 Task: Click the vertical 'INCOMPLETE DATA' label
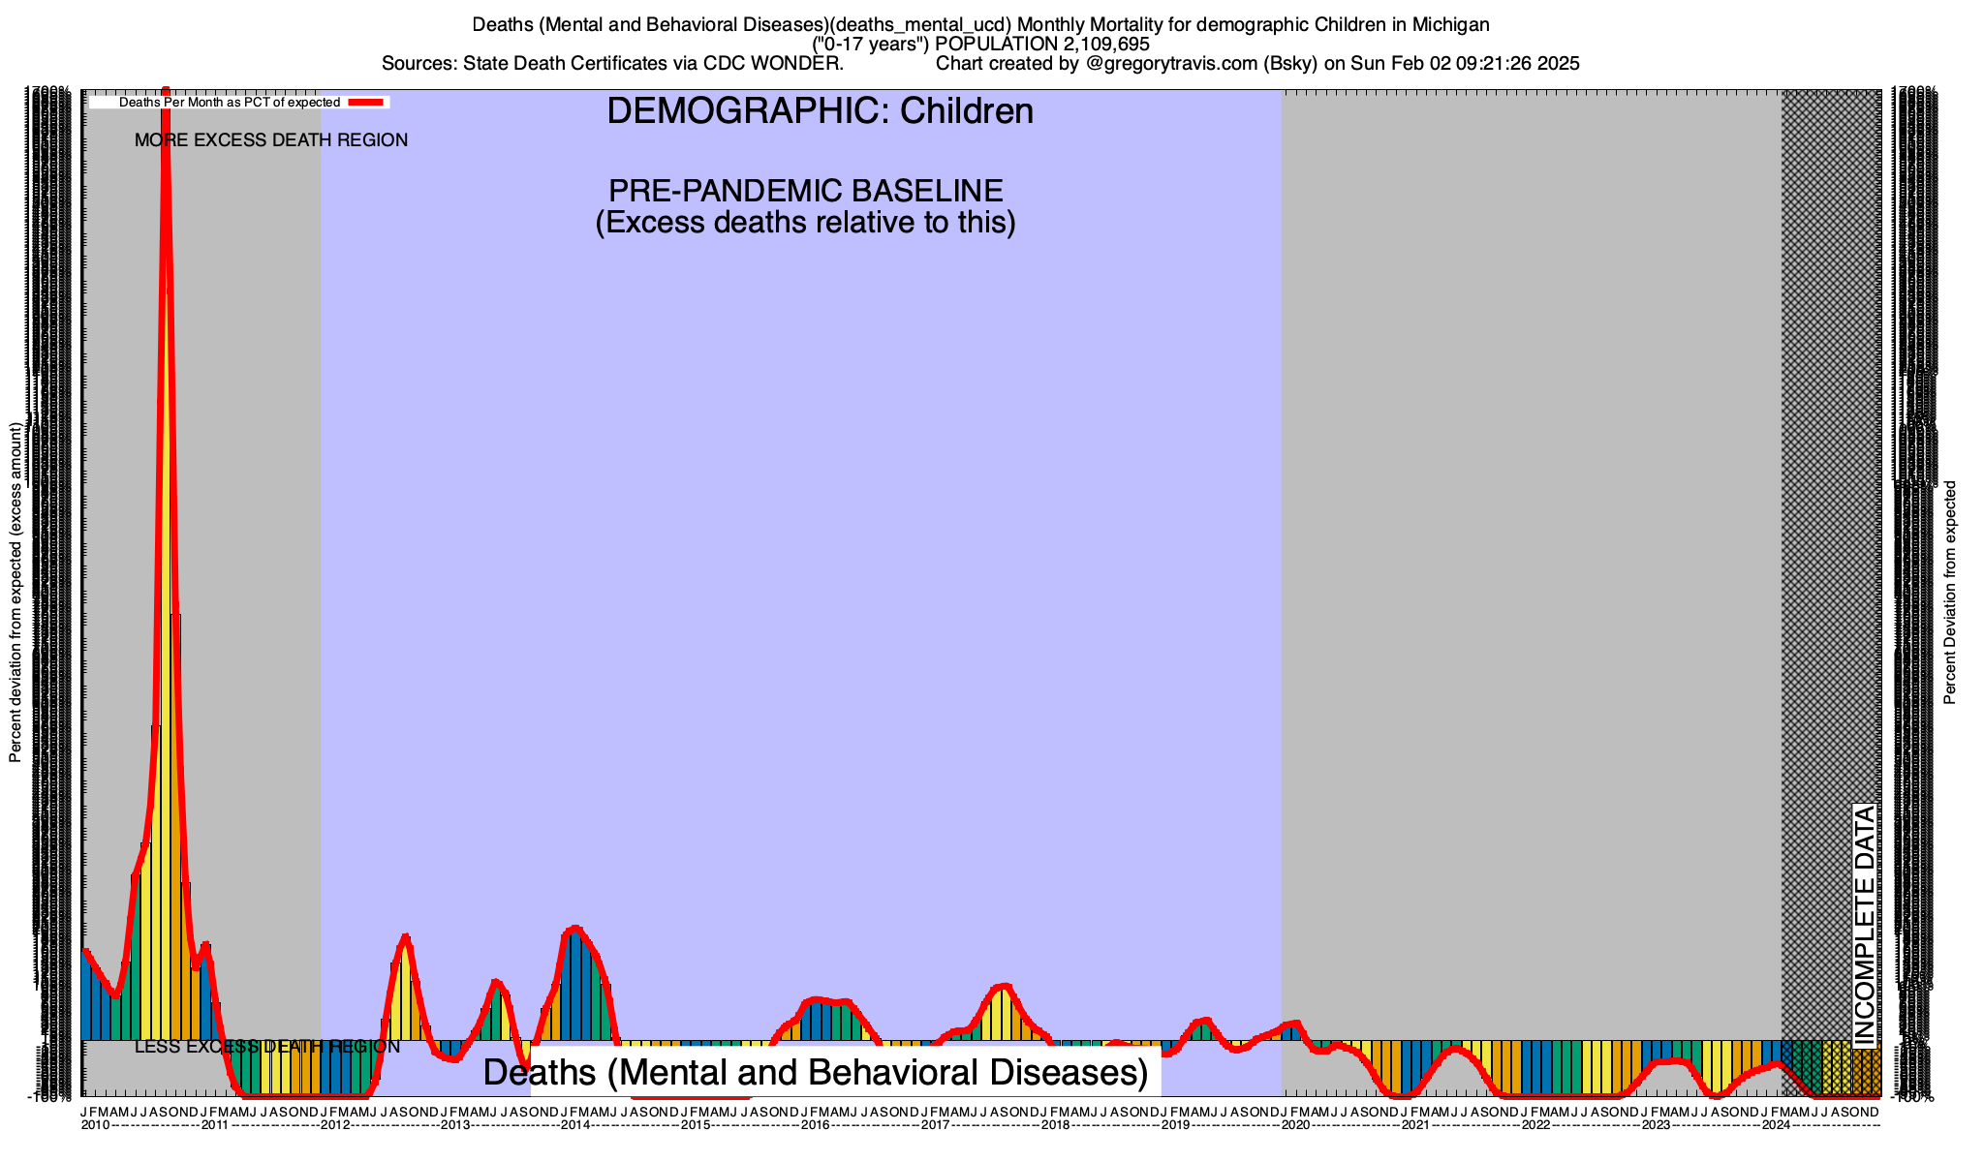pos(1864,925)
